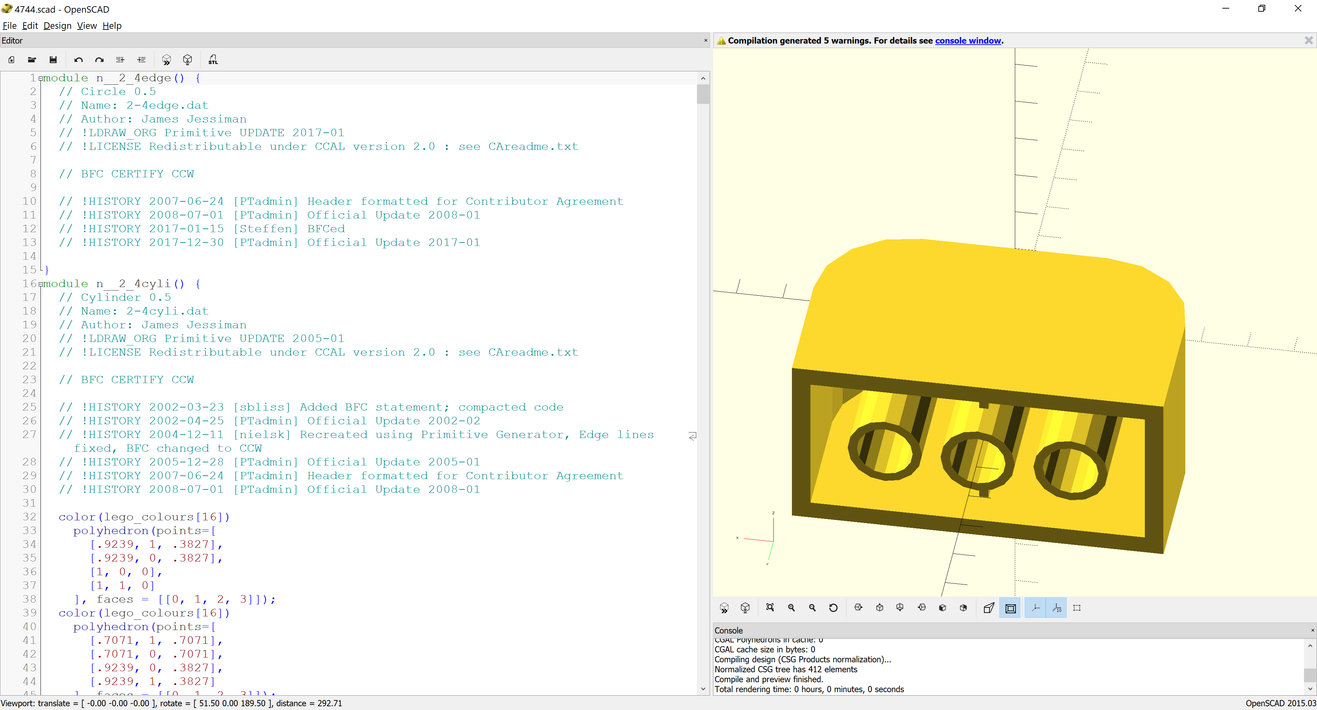The width and height of the screenshot is (1317, 710).
Task: Unindent the code with the editor toolbar icon
Action: [120, 60]
